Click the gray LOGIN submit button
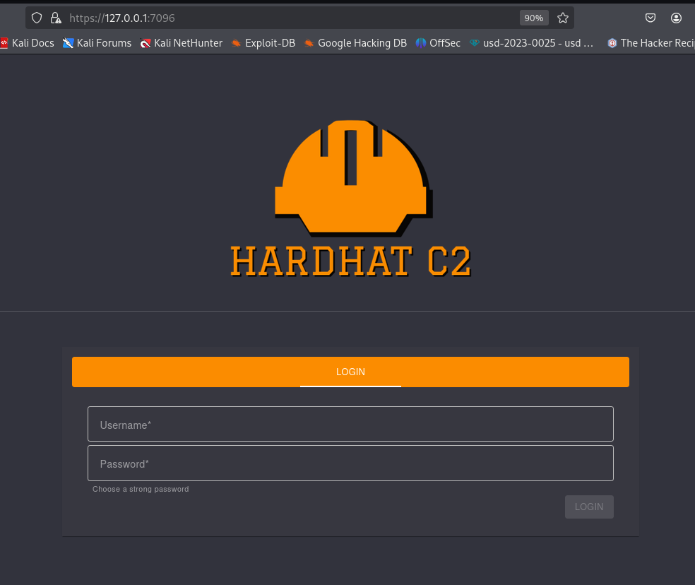 (589, 507)
